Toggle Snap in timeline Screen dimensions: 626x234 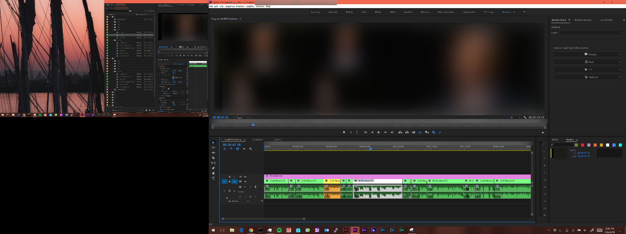(x=231, y=149)
